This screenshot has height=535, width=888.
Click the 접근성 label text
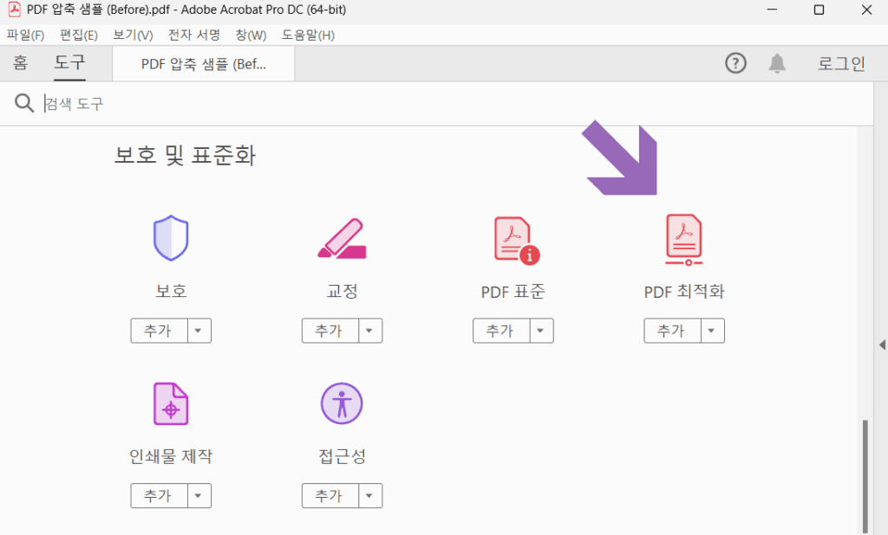(x=342, y=456)
